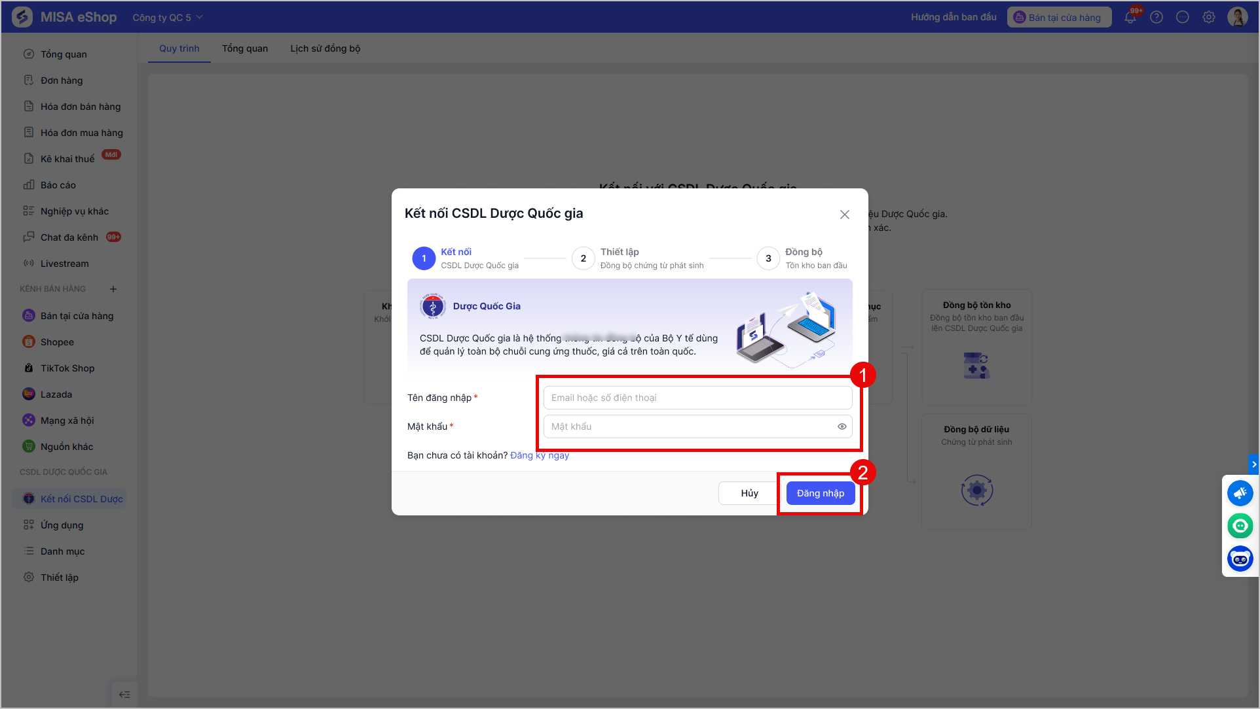
Task: Click the Hóa đơn bán hàng icon
Action: click(29, 107)
